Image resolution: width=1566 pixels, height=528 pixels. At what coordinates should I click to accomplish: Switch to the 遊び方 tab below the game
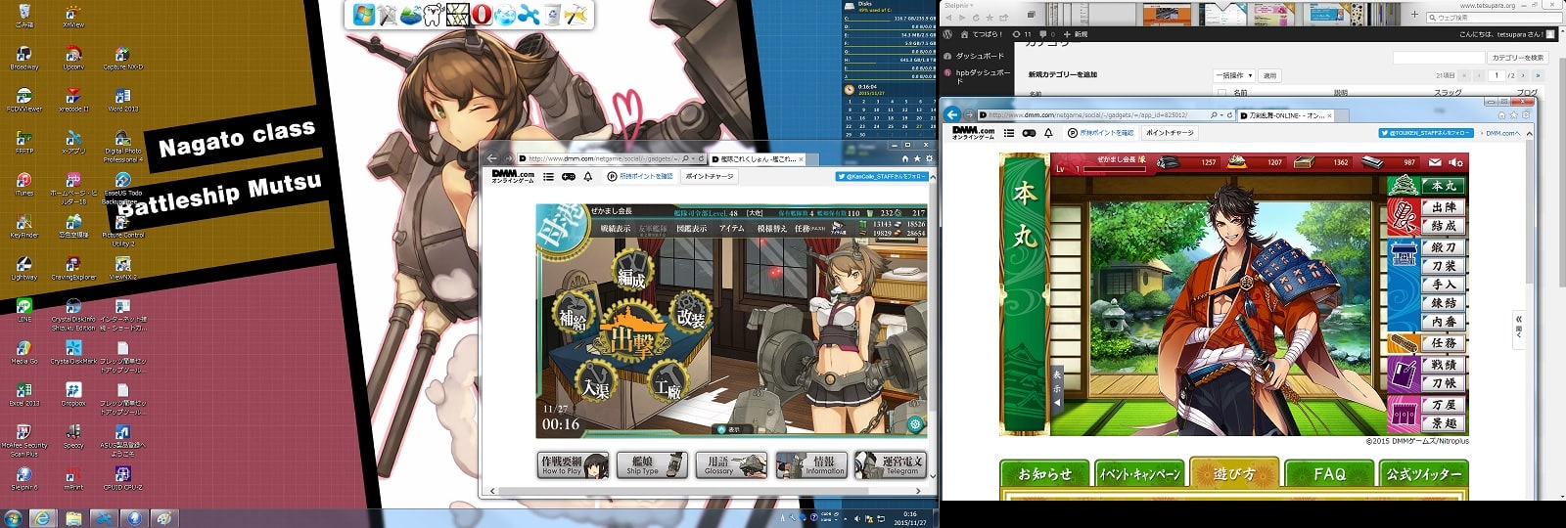pos(1234,474)
